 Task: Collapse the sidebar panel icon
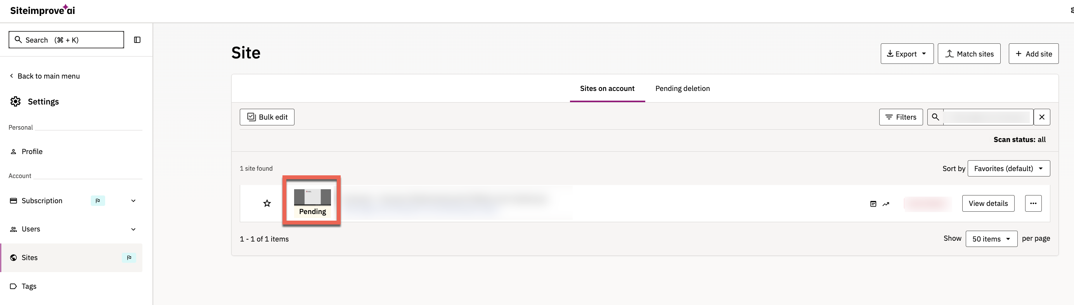(137, 40)
